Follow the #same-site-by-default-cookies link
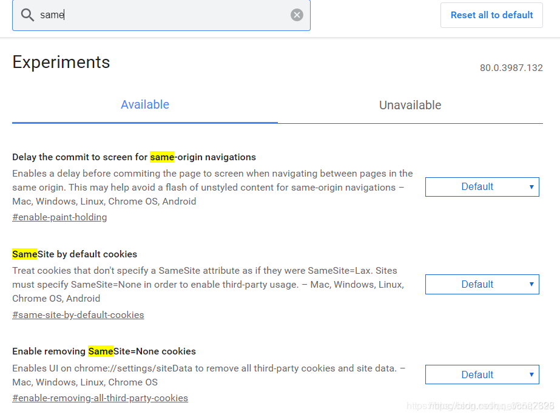 (78, 314)
